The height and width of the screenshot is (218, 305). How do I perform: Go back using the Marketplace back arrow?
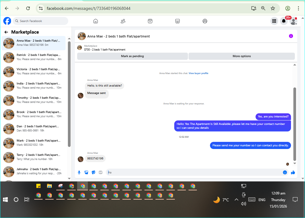pos(6,32)
